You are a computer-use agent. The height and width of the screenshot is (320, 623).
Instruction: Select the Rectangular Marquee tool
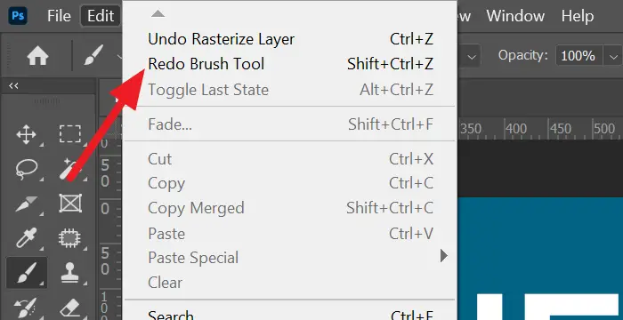[70, 134]
